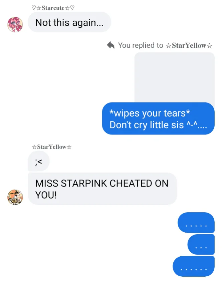Select the Starcute sender name text
222x285 pixels.
click(53, 8)
